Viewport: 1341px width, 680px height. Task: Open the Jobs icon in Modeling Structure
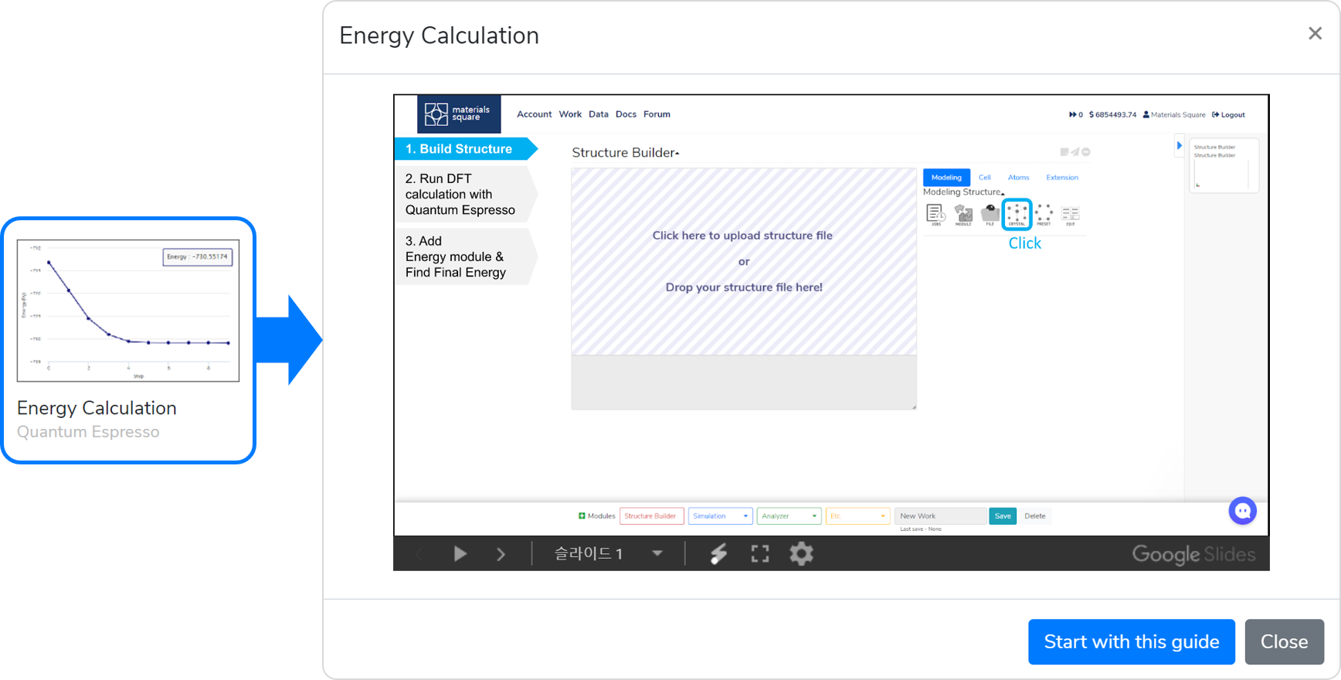pos(935,214)
